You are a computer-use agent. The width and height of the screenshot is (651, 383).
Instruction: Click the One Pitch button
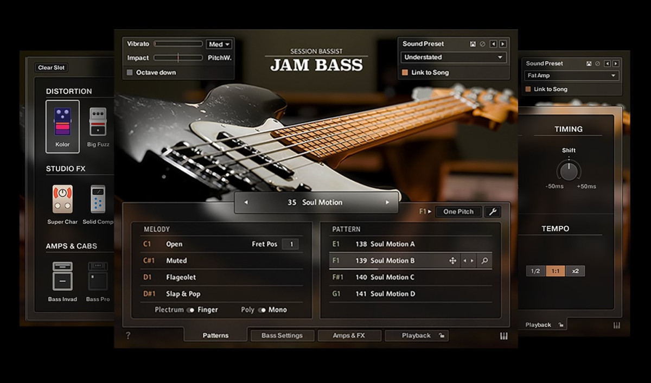[x=458, y=212]
